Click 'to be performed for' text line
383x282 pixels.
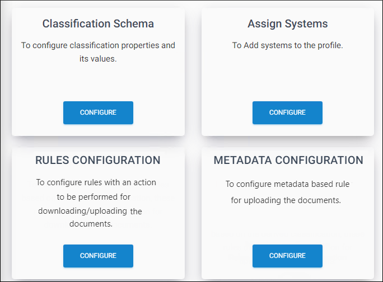click(94, 197)
